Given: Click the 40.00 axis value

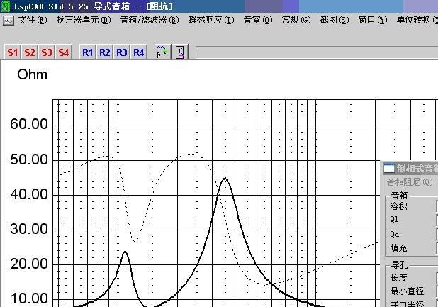Looking at the screenshot, I should (x=29, y=194).
